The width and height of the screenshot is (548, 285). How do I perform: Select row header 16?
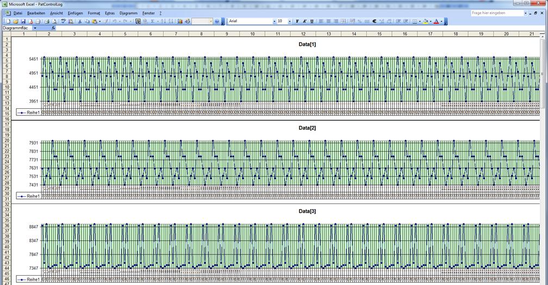[x=7, y=119]
